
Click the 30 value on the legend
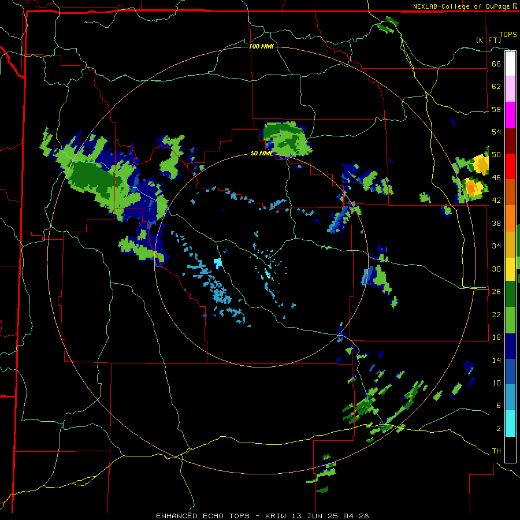[496, 269]
